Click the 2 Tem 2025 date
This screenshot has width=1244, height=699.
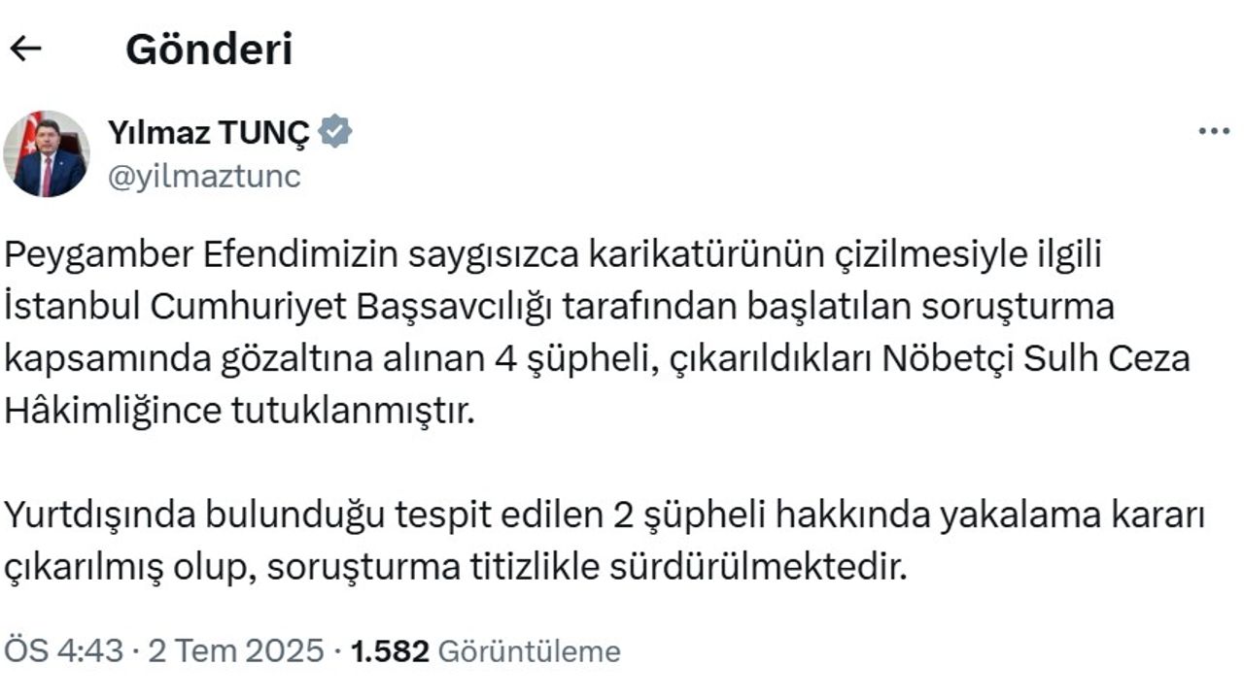click(x=235, y=650)
